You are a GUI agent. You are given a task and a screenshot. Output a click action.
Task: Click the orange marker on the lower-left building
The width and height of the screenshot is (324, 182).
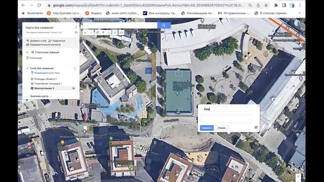click(62, 143)
